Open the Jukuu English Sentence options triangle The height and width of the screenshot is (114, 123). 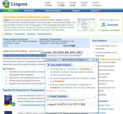click(x=74, y=65)
